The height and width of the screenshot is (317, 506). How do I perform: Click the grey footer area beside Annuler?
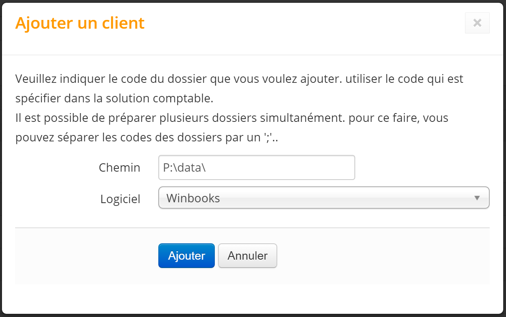pyautogui.click(x=382, y=256)
